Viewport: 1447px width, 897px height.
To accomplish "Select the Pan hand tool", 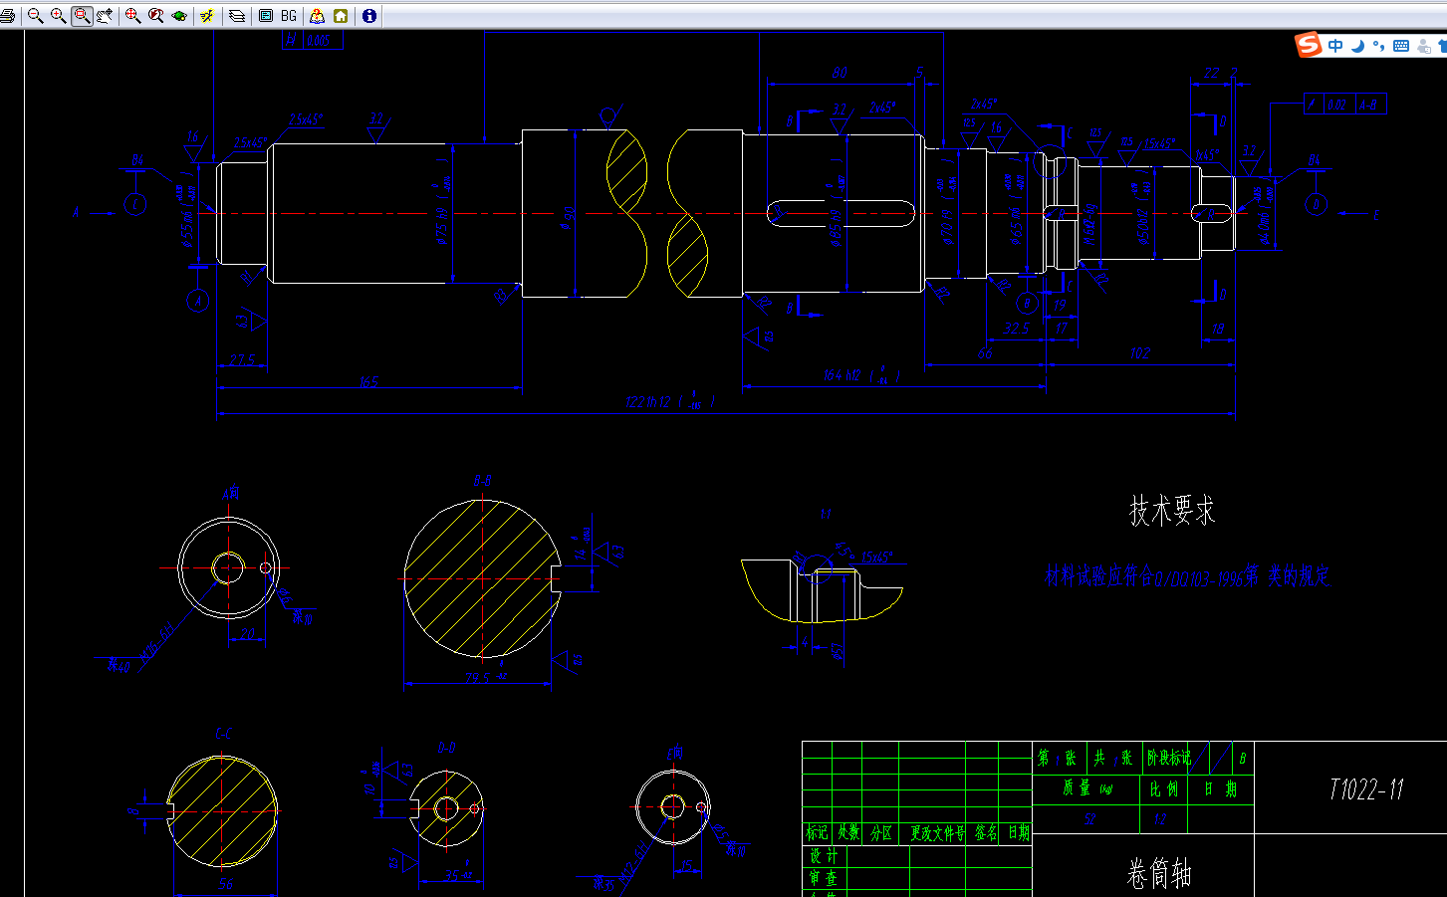I will point(105,16).
